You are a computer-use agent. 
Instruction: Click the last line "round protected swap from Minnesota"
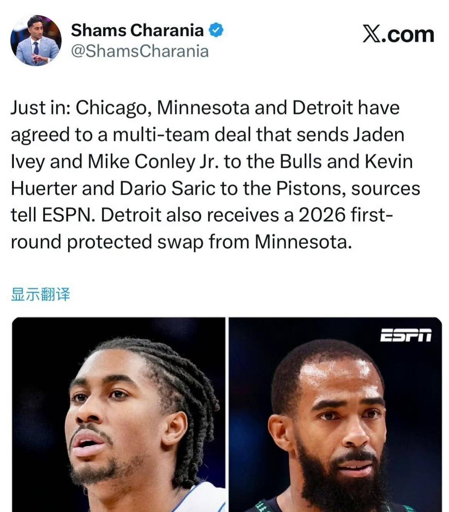point(181,242)
